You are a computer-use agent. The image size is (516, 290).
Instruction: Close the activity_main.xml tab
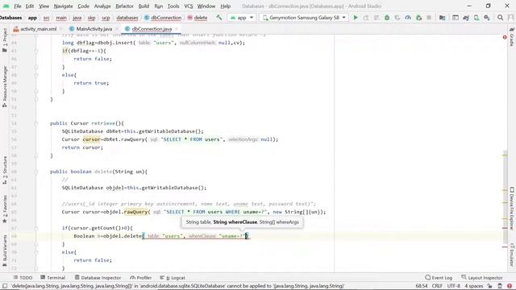tap(61, 29)
